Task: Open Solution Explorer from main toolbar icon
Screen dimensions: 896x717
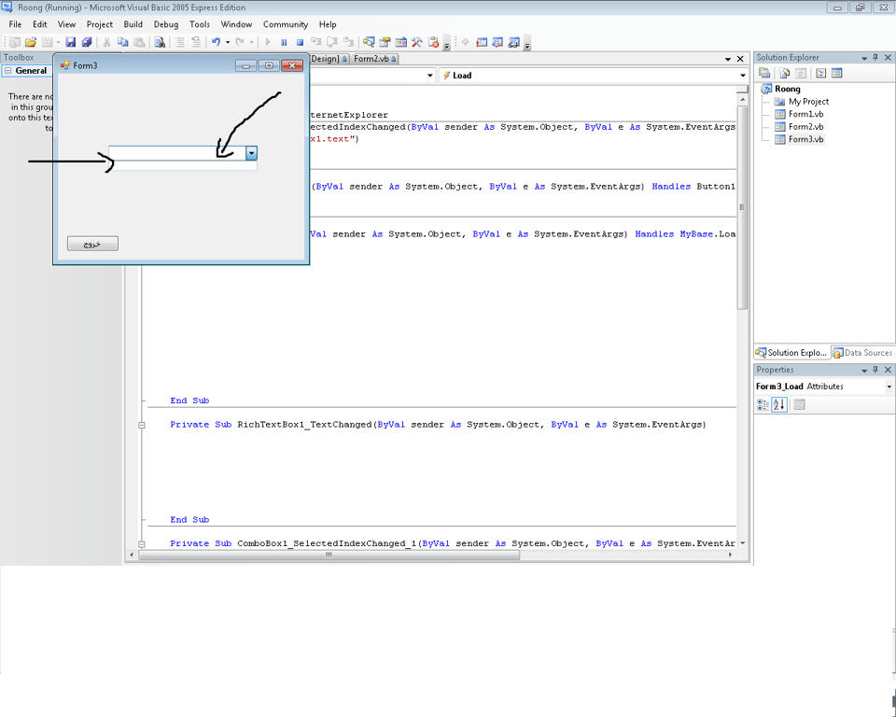Action: point(369,42)
